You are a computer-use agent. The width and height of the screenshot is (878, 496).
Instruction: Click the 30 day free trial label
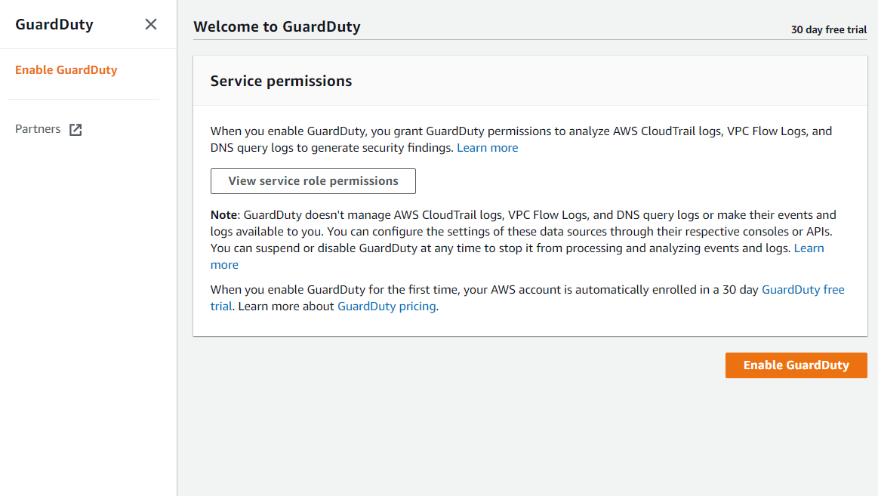(x=829, y=29)
